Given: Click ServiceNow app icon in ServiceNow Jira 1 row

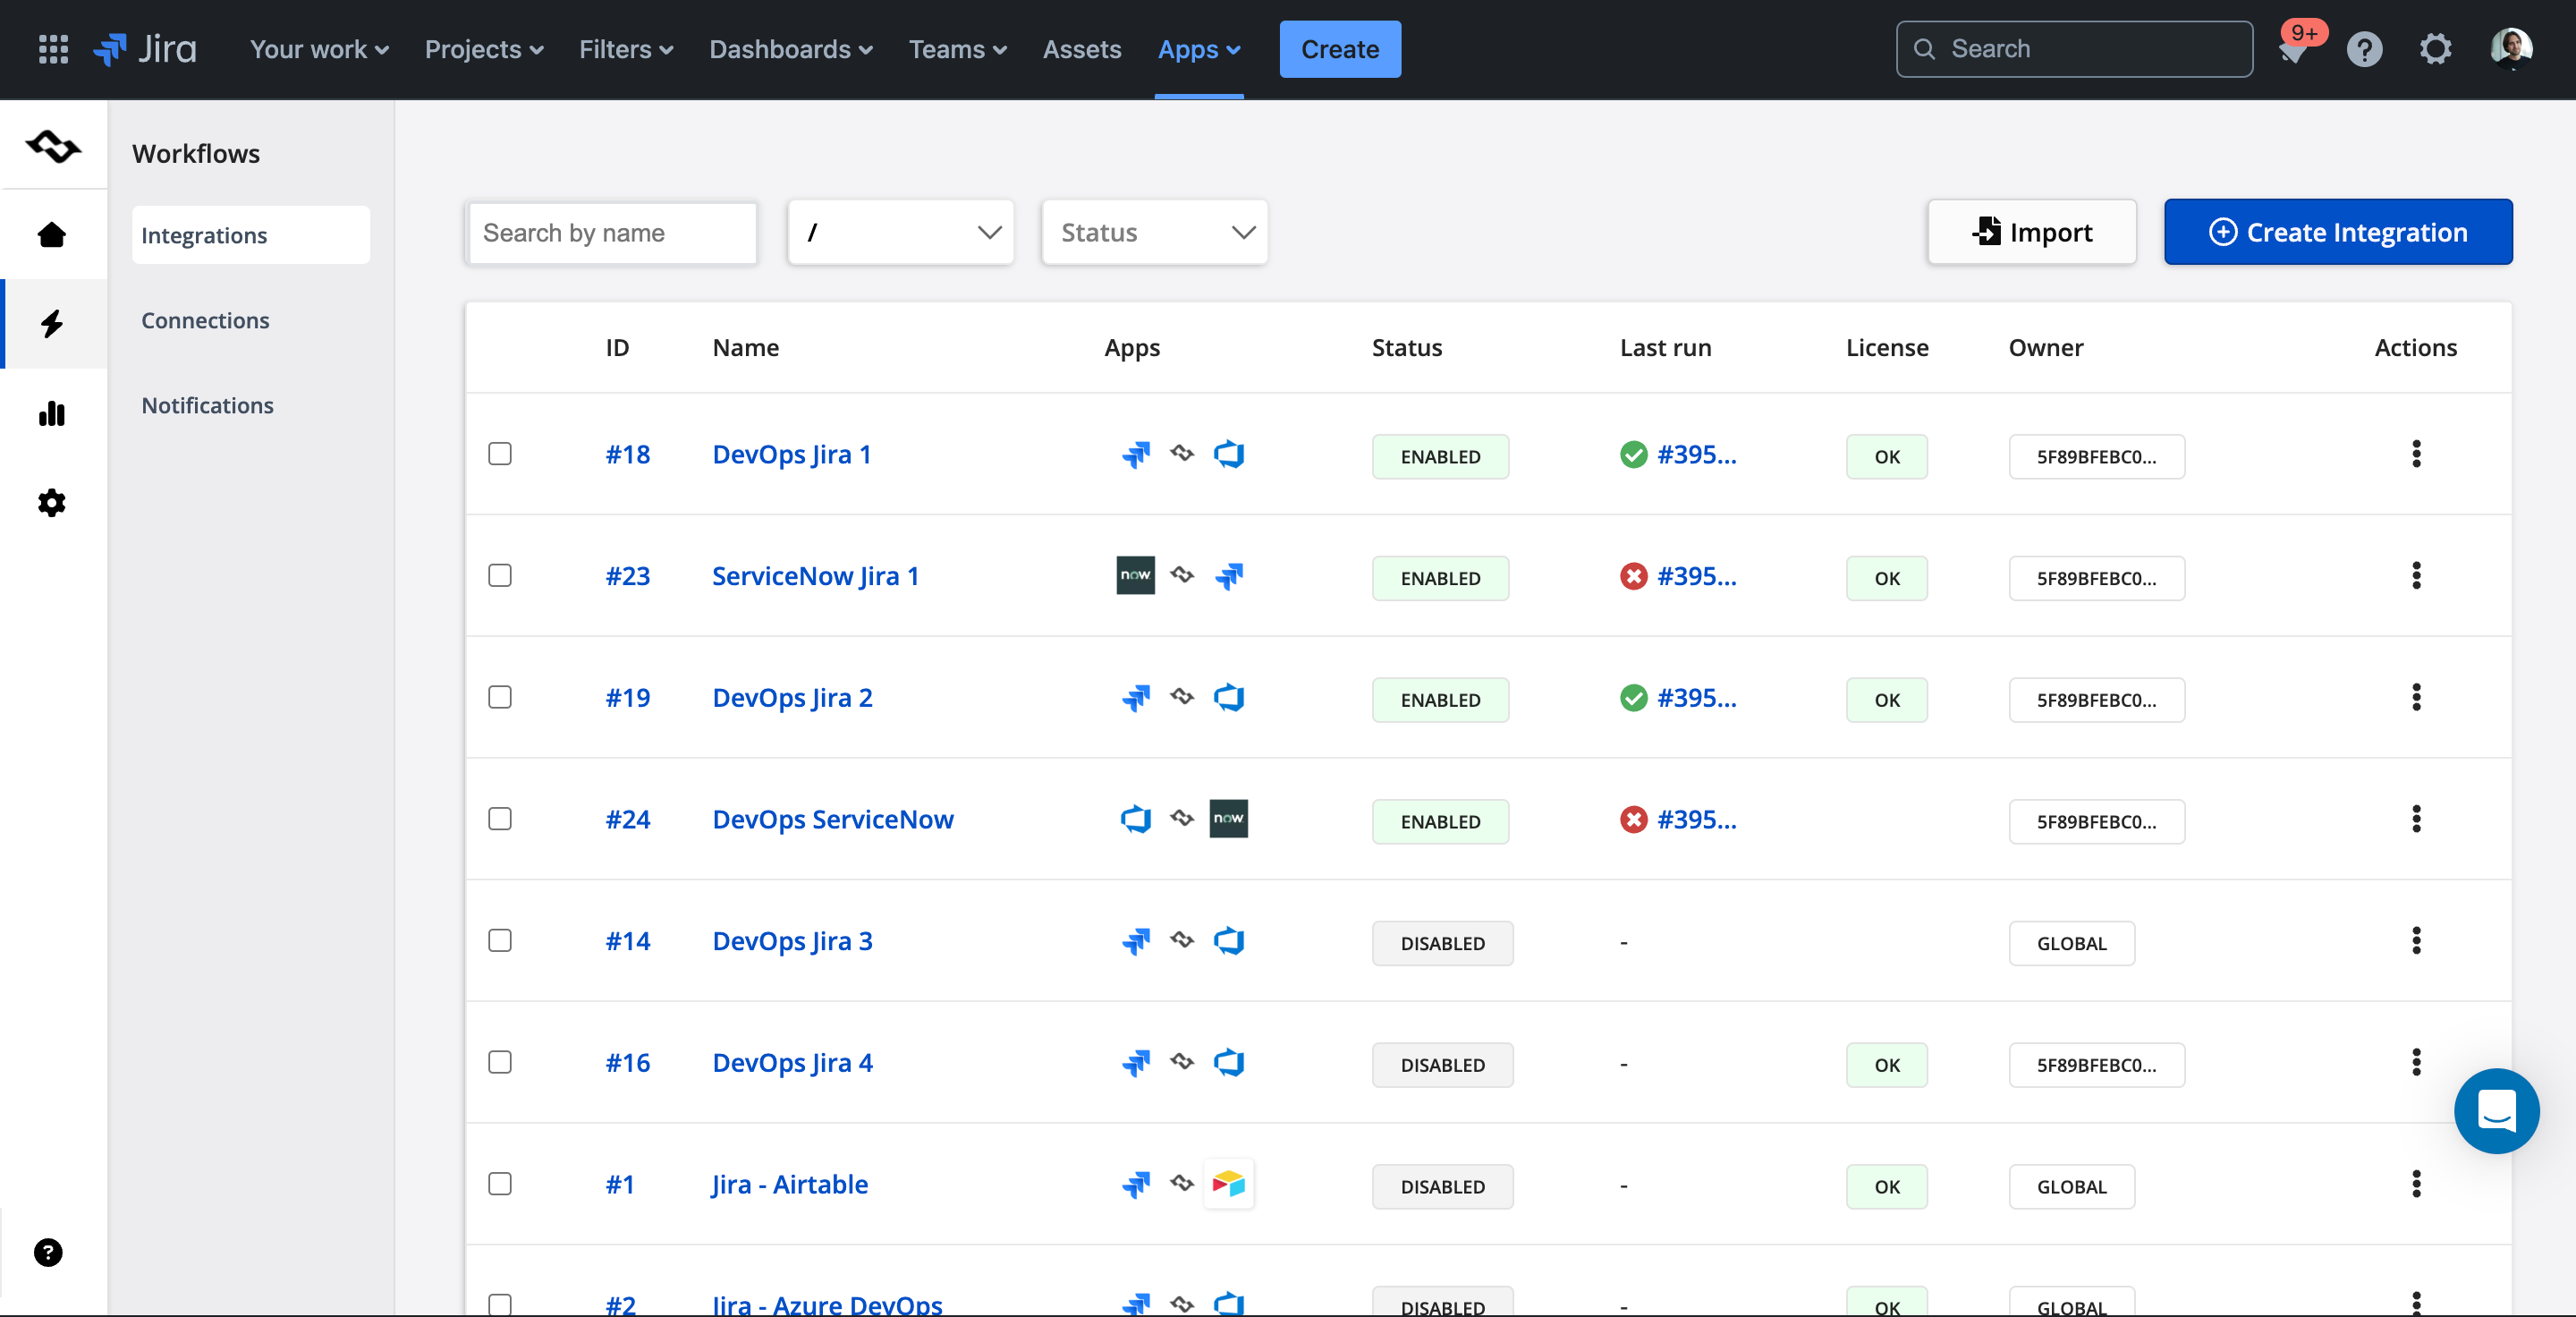Looking at the screenshot, I should pyautogui.click(x=1135, y=575).
